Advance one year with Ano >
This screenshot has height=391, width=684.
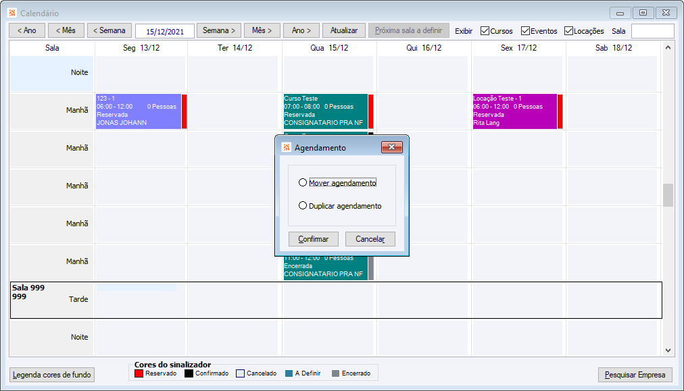click(x=301, y=30)
